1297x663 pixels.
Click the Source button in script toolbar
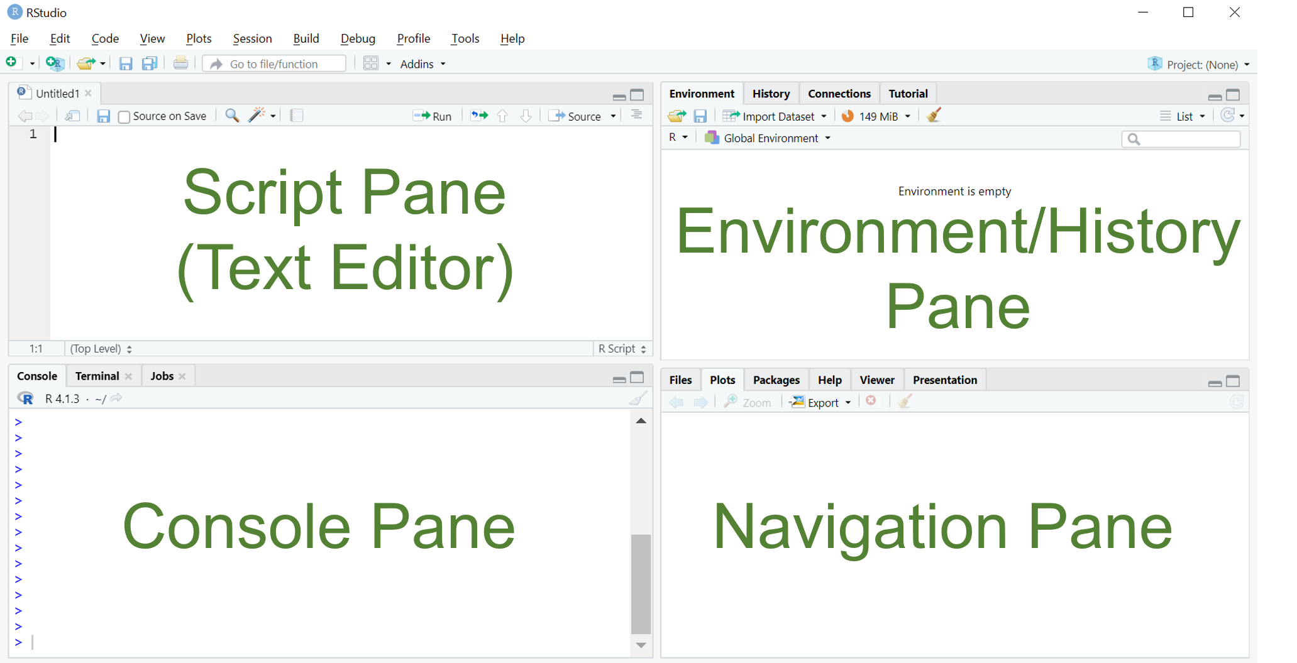pos(576,116)
